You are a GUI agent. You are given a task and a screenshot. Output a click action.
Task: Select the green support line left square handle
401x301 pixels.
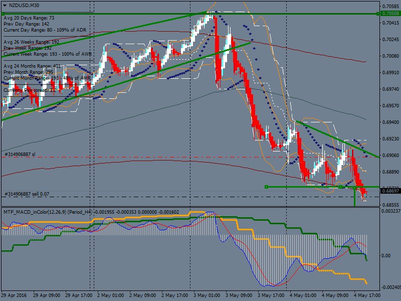click(267, 187)
